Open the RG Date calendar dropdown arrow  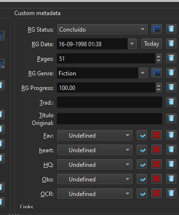(132, 44)
